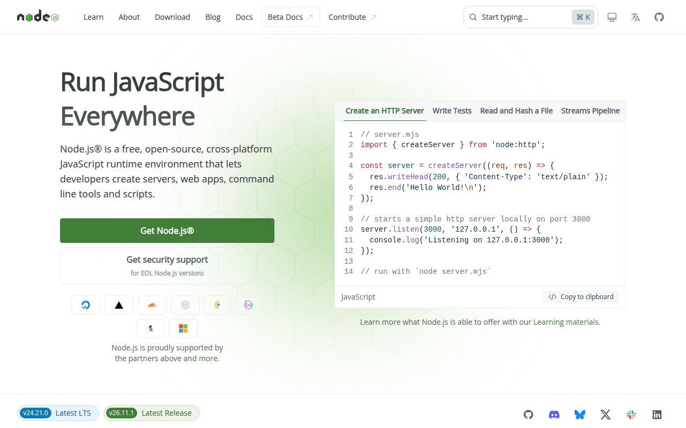This screenshot has width=686, height=428.
Task: Open the Learn menu item
Action: tap(93, 17)
